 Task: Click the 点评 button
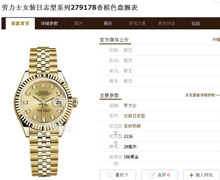point(160,175)
